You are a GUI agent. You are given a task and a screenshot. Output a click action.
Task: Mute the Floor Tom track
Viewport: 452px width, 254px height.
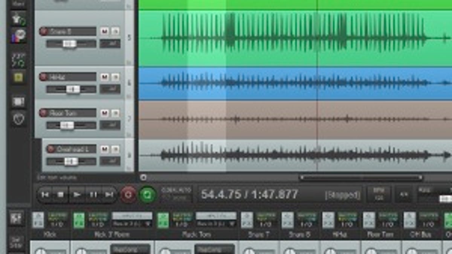coord(104,113)
